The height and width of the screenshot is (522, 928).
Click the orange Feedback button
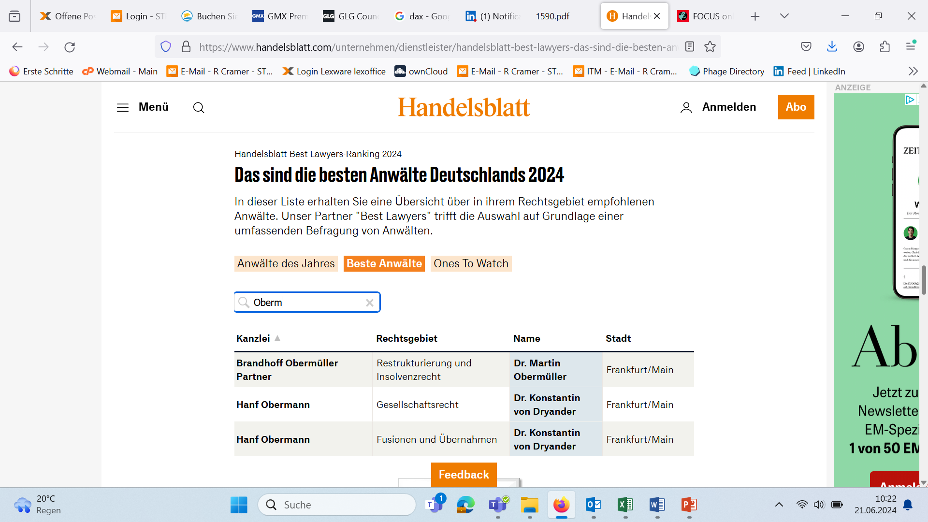464,475
